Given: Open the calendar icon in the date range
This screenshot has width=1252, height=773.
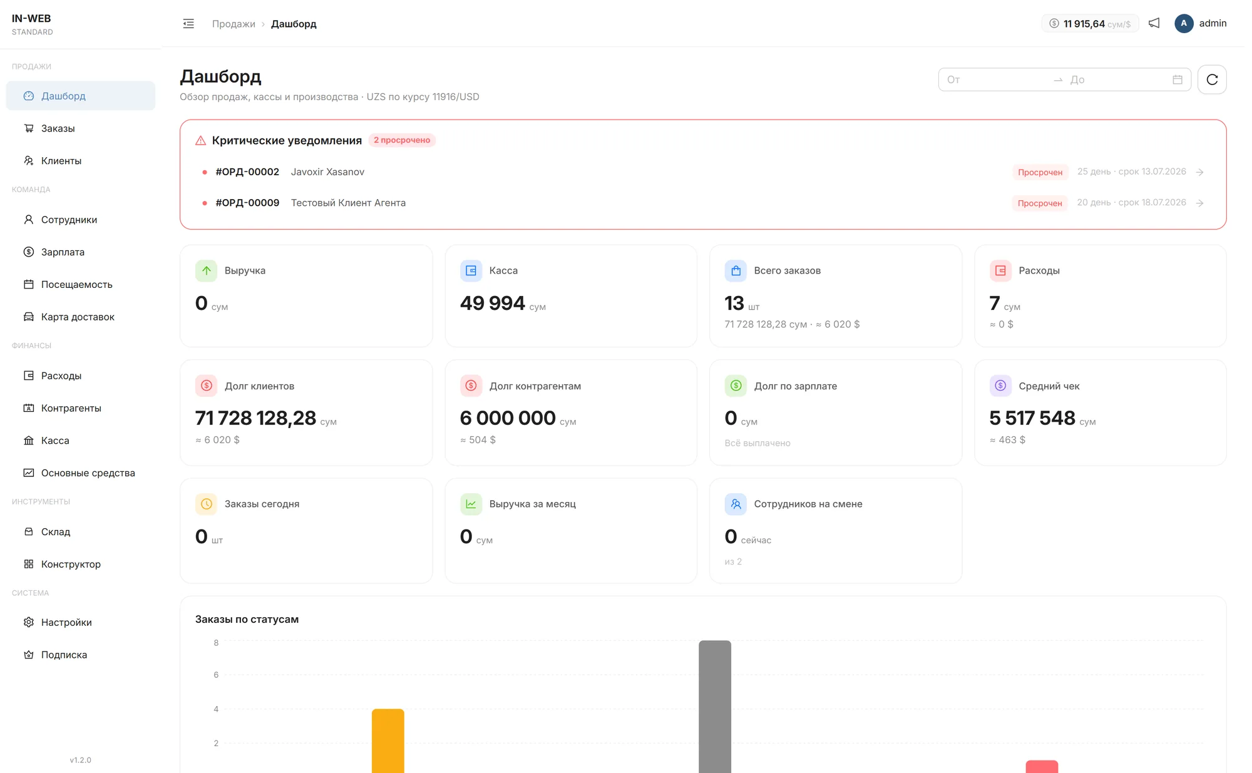Looking at the screenshot, I should [x=1178, y=79].
